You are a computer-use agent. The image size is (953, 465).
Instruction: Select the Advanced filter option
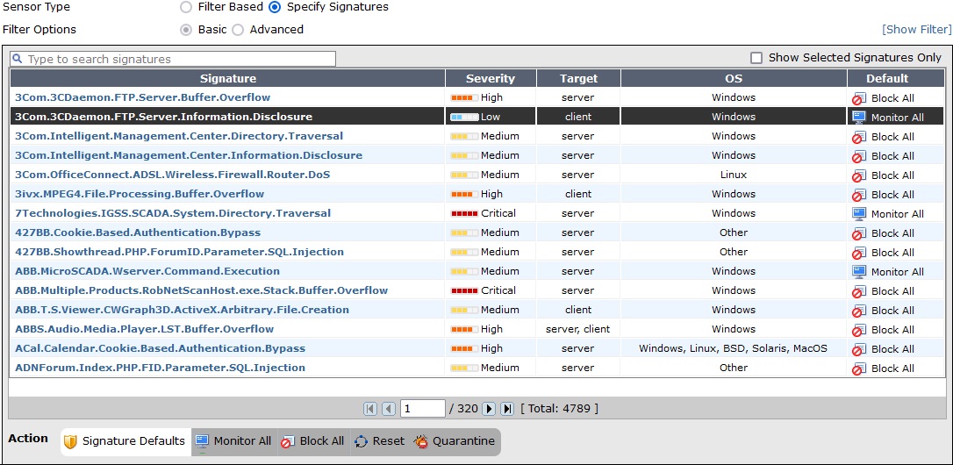pos(238,30)
